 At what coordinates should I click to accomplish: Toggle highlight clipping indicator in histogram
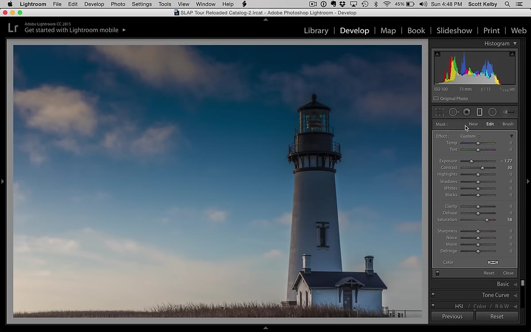[x=512, y=54]
